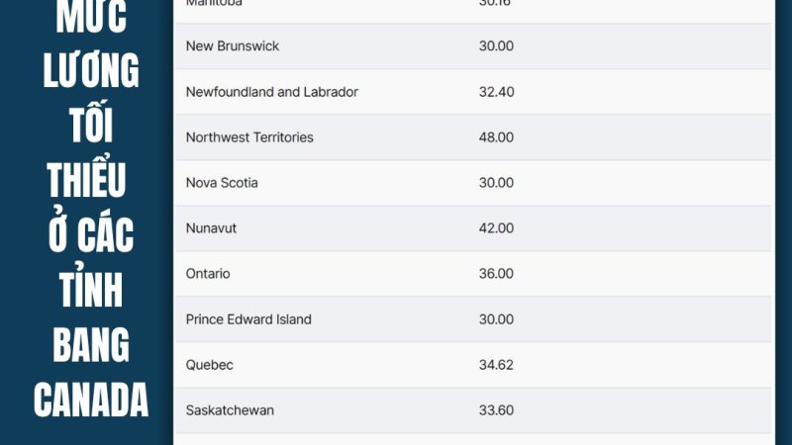The width and height of the screenshot is (792, 445).
Task: Select the Quebec province name
Action: [209, 365]
